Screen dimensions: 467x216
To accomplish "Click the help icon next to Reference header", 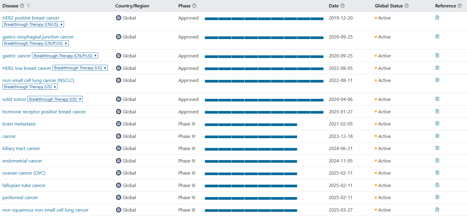I will [460, 6].
